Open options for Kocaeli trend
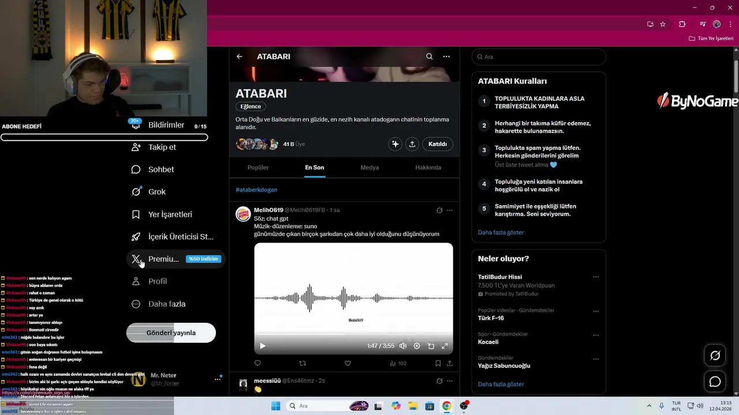The image size is (739, 415). pyautogui.click(x=596, y=335)
